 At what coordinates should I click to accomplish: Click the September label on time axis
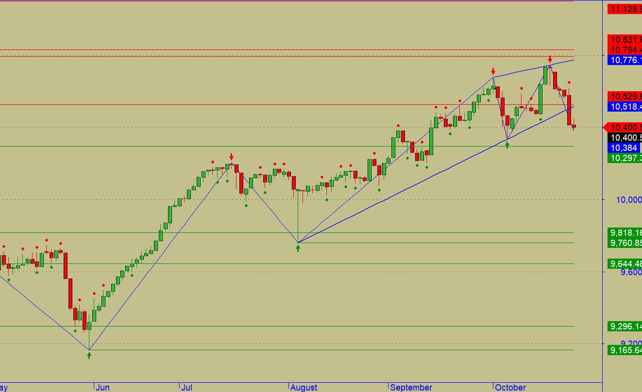pos(411,387)
